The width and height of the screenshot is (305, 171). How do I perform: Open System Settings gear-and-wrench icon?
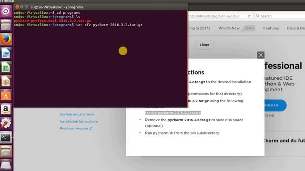pyautogui.click(x=6, y=123)
